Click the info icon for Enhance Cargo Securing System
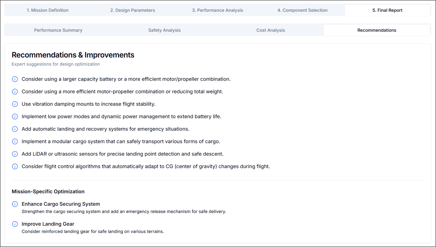436x247 pixels. pos(15,204)
